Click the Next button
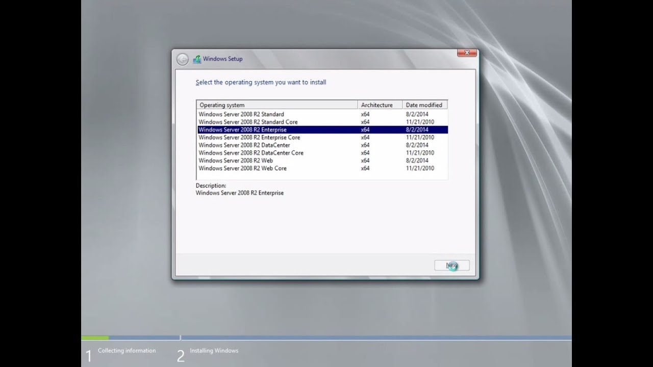Screen dimensions: 653x367 coord(452,266)
